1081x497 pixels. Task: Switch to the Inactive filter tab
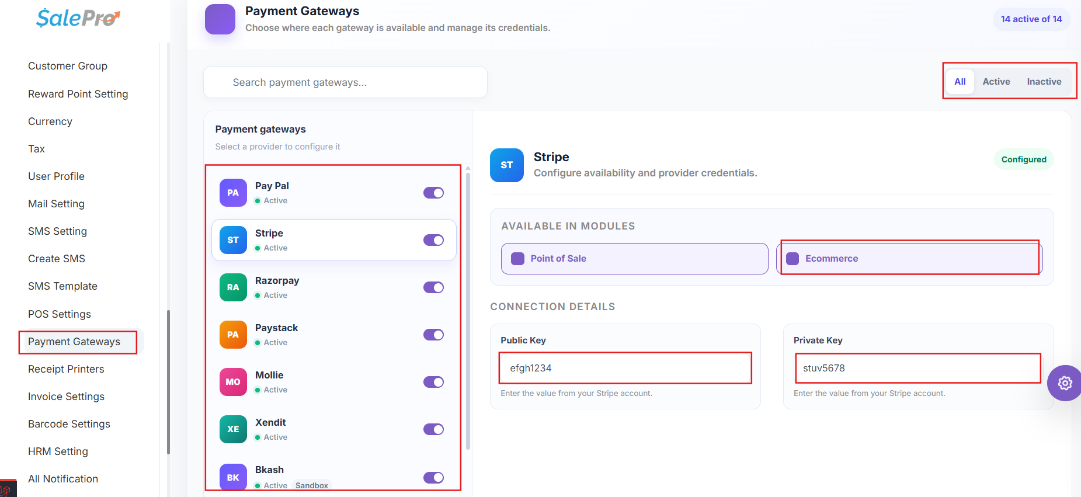pyautogui.click(x=1044, y=82)
